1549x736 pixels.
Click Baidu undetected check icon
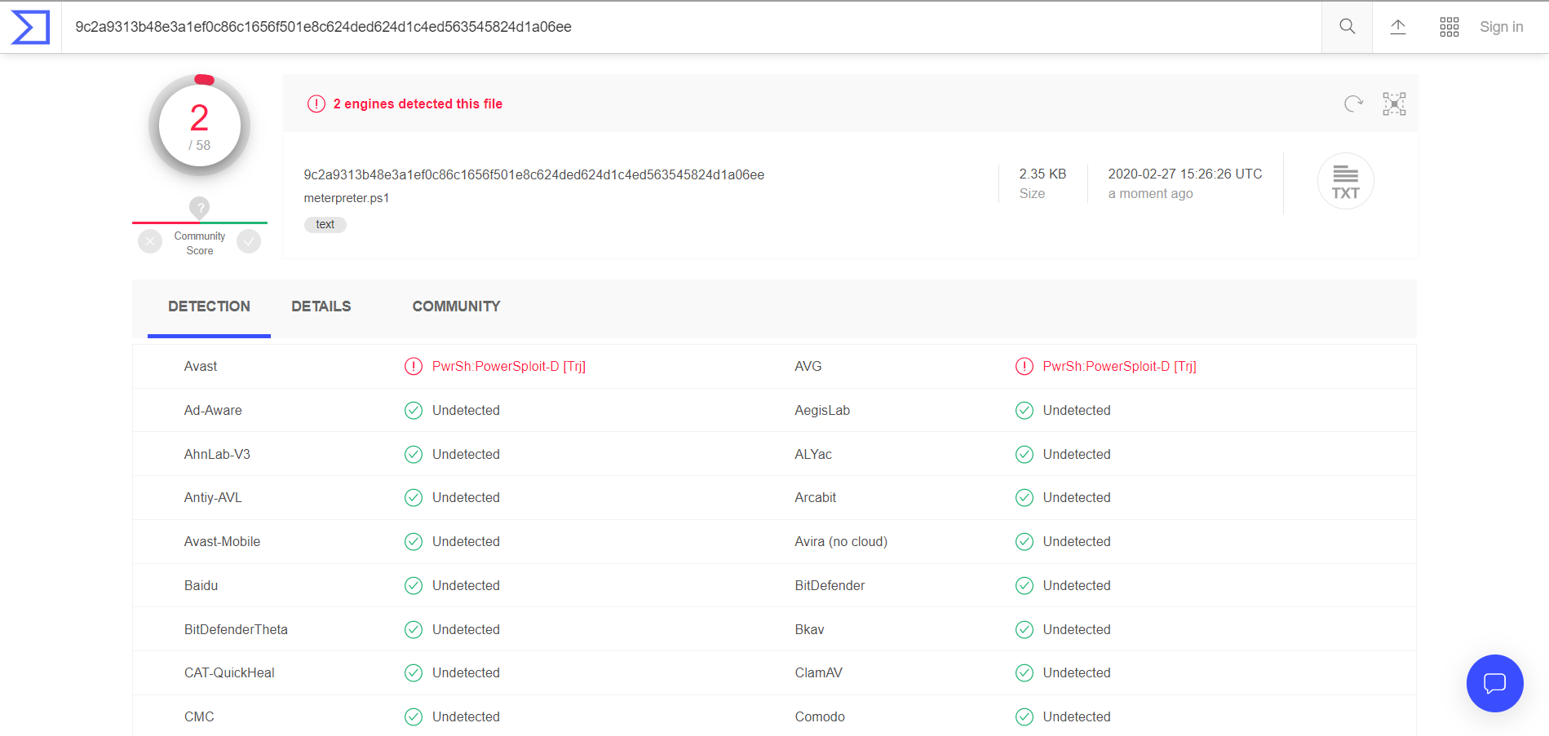click(414, 585)
